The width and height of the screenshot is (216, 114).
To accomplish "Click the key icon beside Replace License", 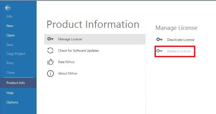I will coord(159,51).
